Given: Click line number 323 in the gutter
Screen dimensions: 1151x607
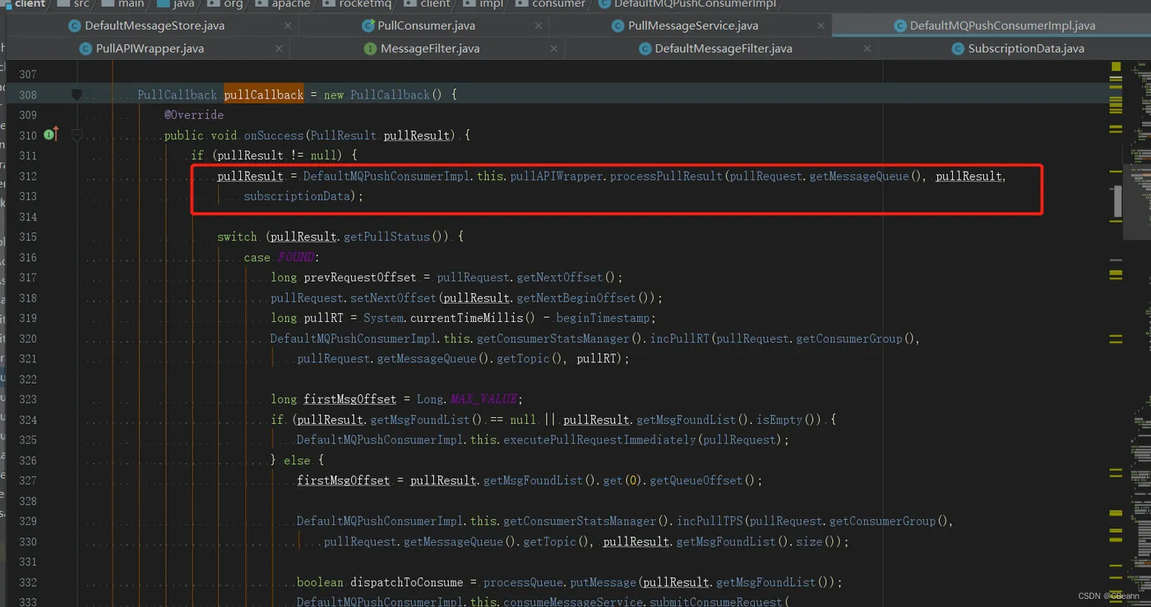Looking at the screenshot, I should 27,399.
